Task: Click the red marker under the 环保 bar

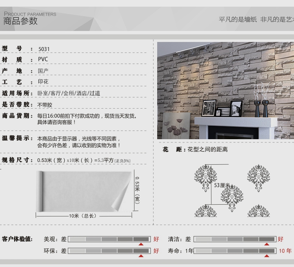Action: click(x=141, y=256)
